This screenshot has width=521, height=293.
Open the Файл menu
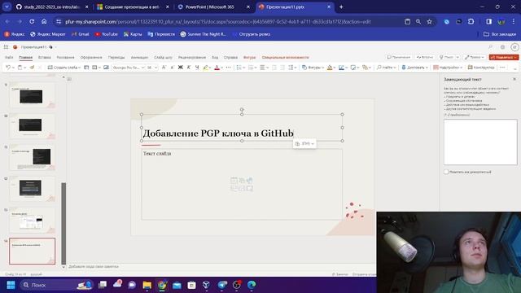point(9,58)
